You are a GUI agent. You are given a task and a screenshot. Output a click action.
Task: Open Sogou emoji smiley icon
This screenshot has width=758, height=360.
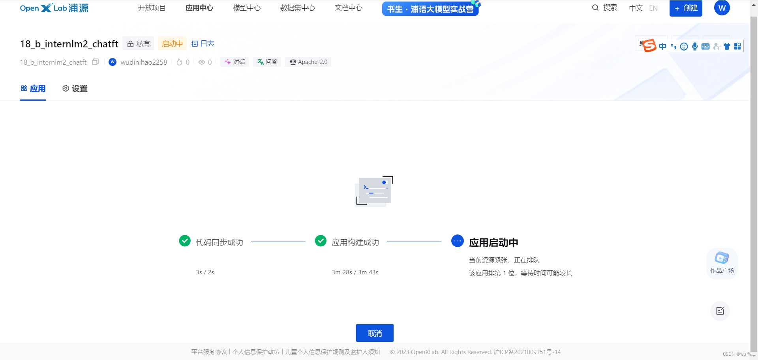(684, 46)
